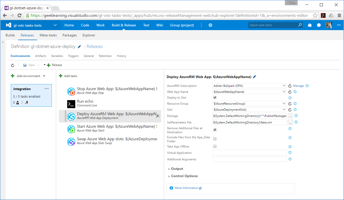The height and width of the screenshot is (200, 344).
Task: Show info for SetParameters File field
Action: coord(296,122)
